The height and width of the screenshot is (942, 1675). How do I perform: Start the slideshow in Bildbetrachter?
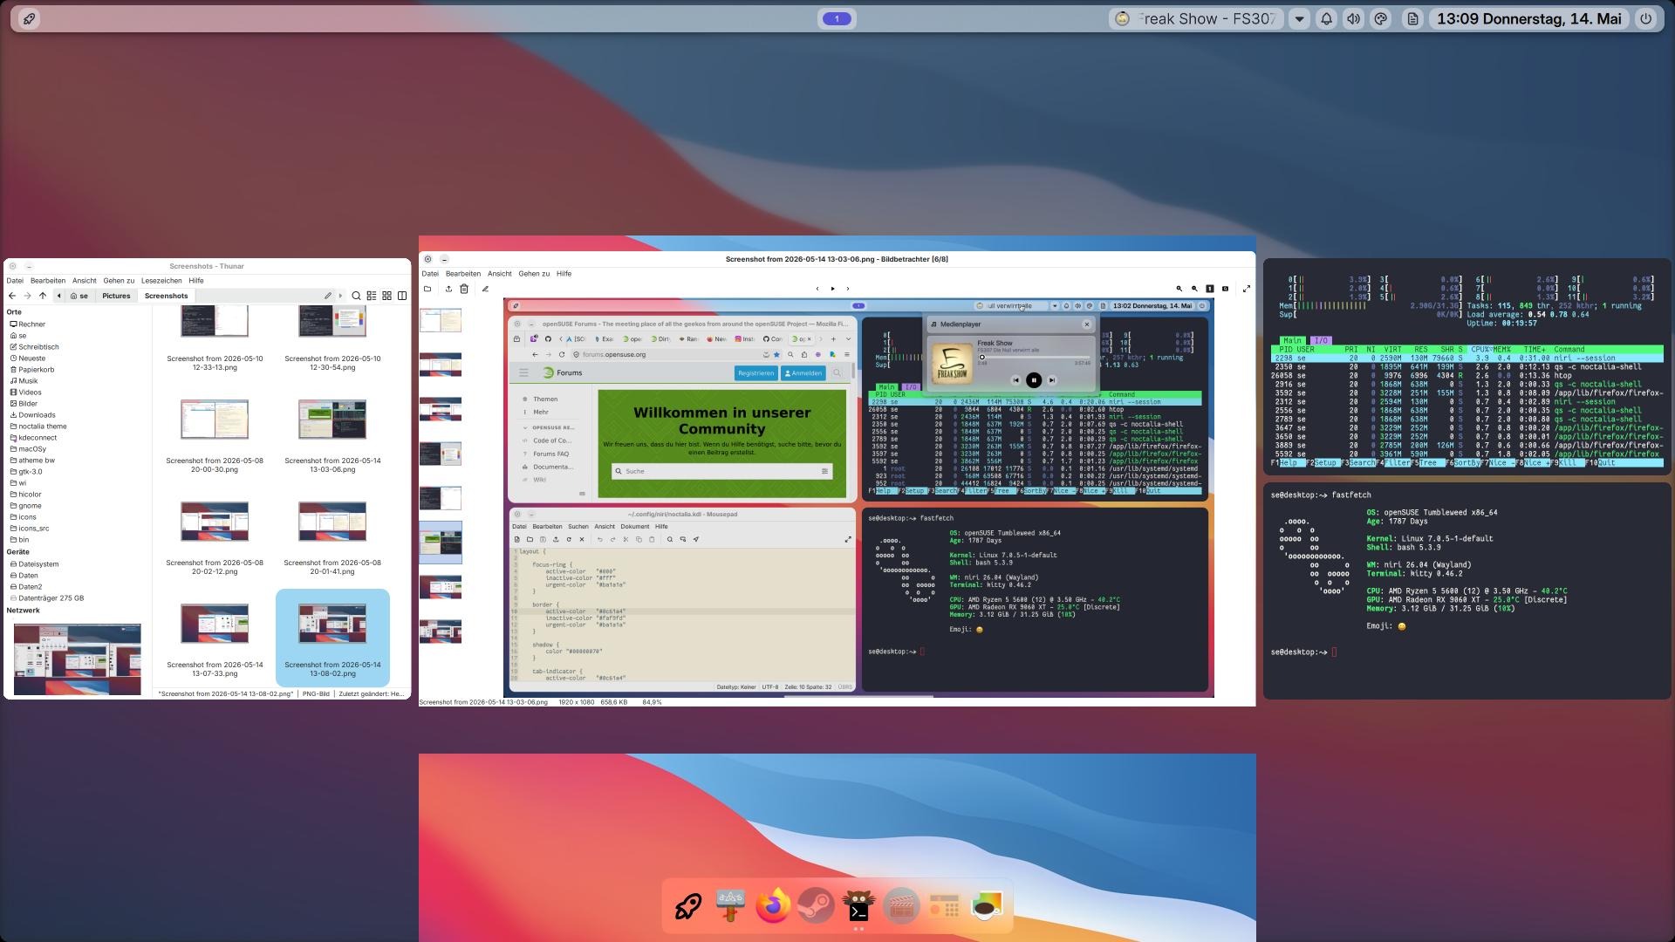pos(832,289)
